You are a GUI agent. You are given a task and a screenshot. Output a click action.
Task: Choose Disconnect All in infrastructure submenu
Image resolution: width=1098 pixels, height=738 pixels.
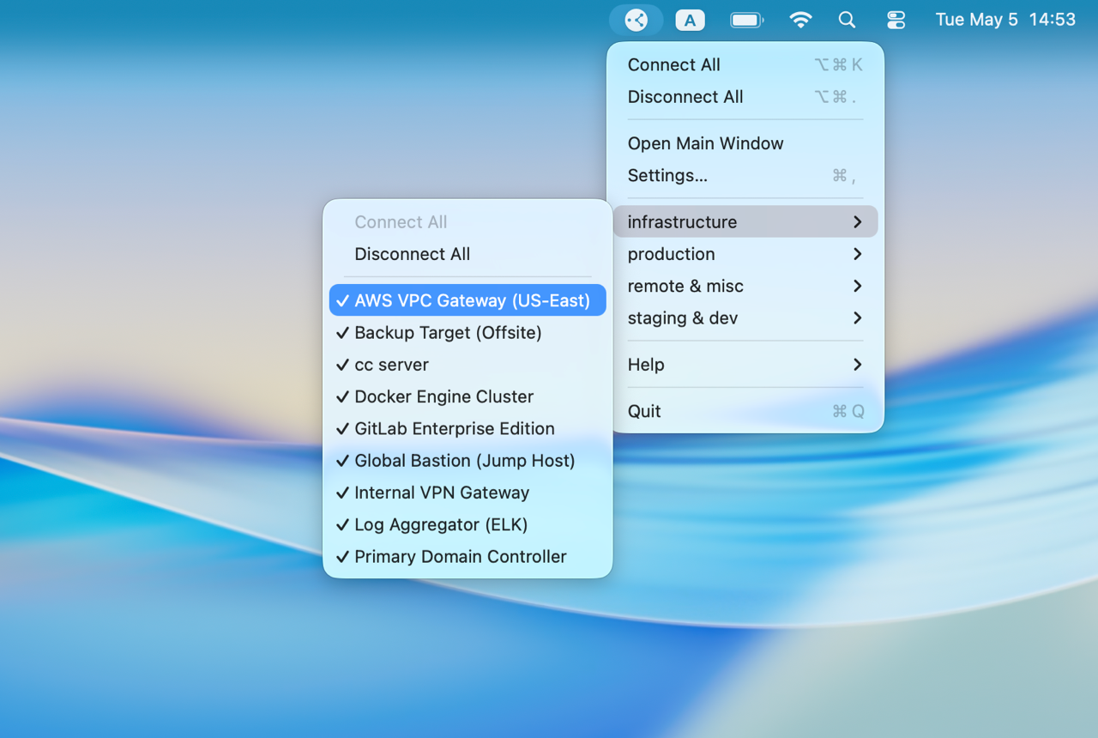click(x=468, y=254)
